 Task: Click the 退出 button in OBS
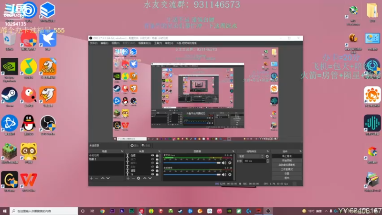point(287,178)
